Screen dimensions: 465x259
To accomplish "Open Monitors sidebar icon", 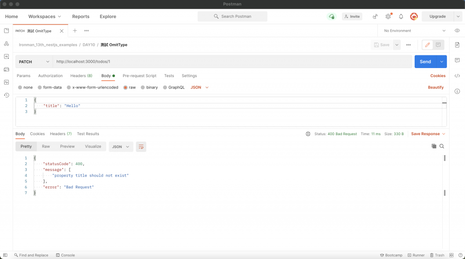I will coord(6,82).
